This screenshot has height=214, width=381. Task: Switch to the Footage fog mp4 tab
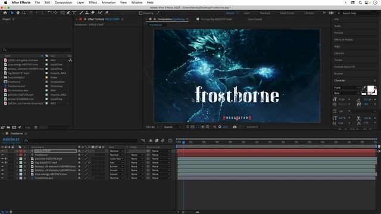[216, 19]
